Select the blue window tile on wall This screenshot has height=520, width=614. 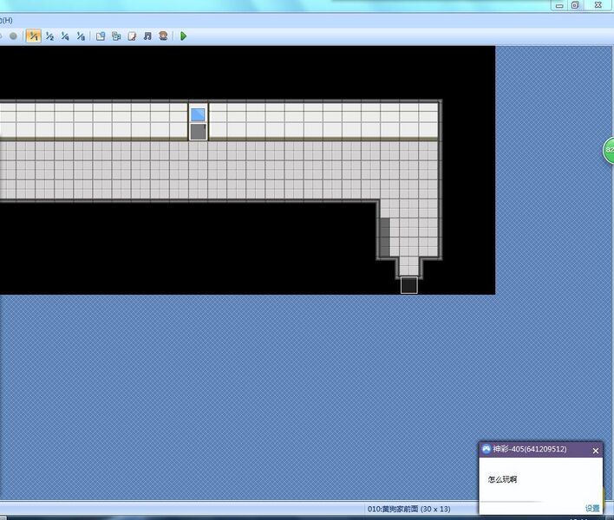click(198, 114)
